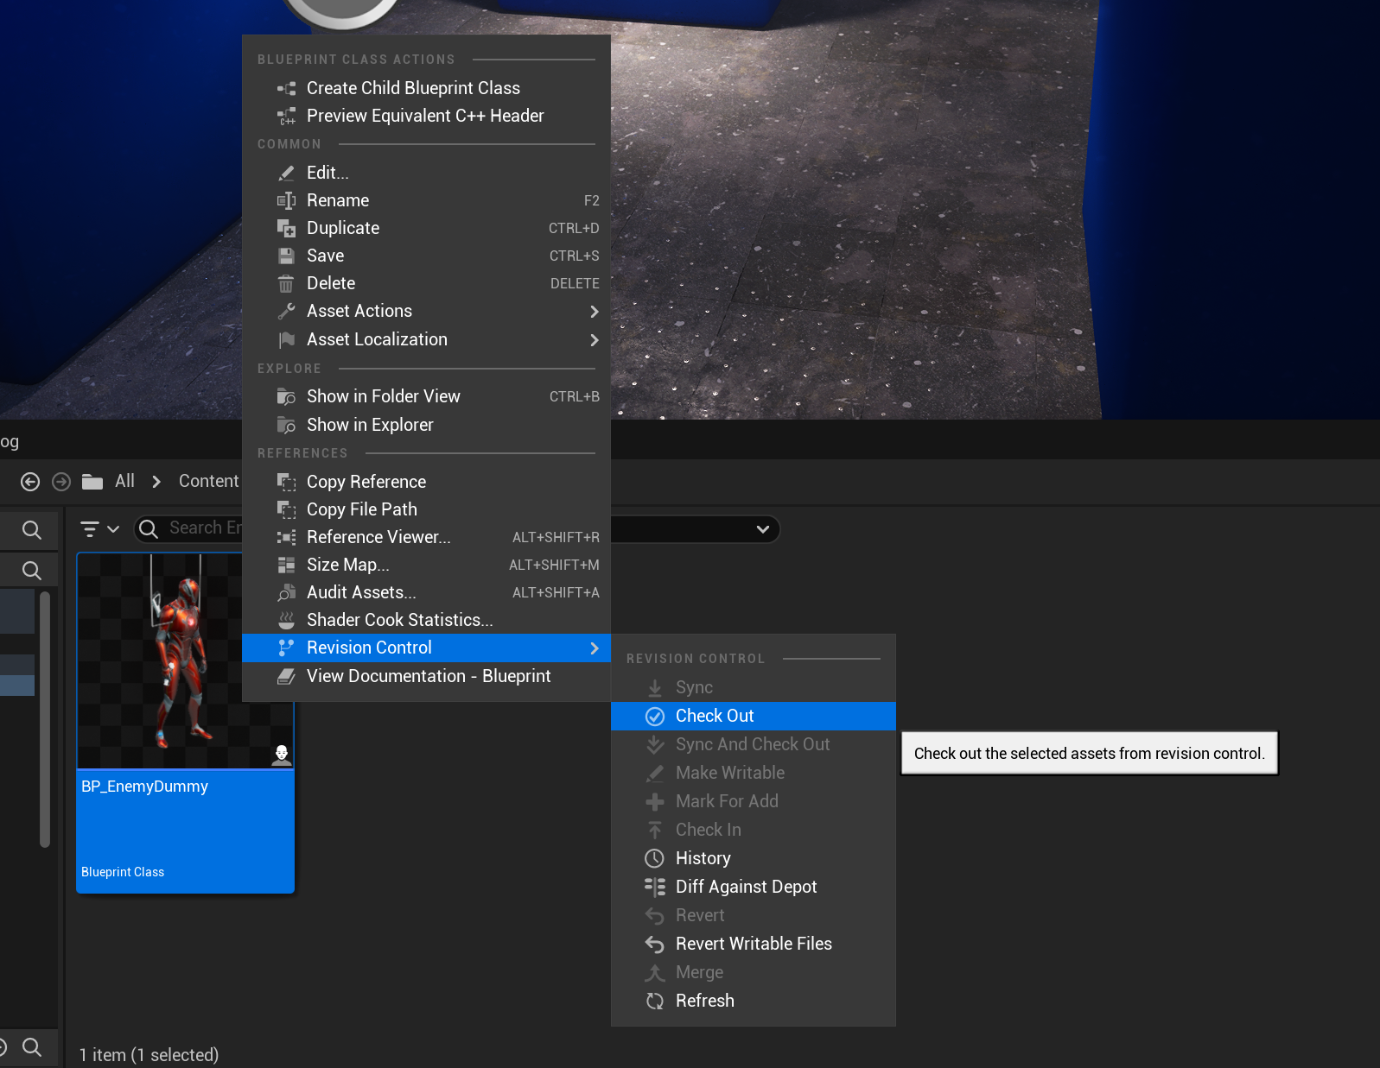Click the Asset Localization flag icon
The image size is (1380, 1068).
click(x=286, y=339)
